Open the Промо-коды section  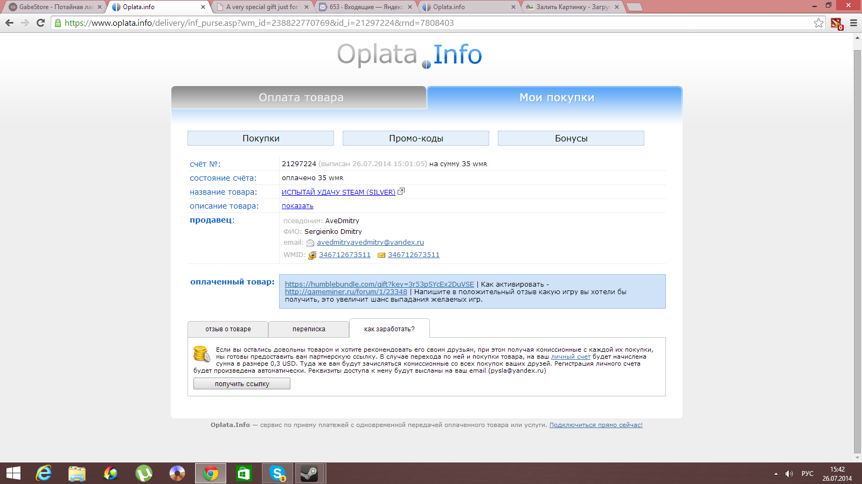click(416, 138)
